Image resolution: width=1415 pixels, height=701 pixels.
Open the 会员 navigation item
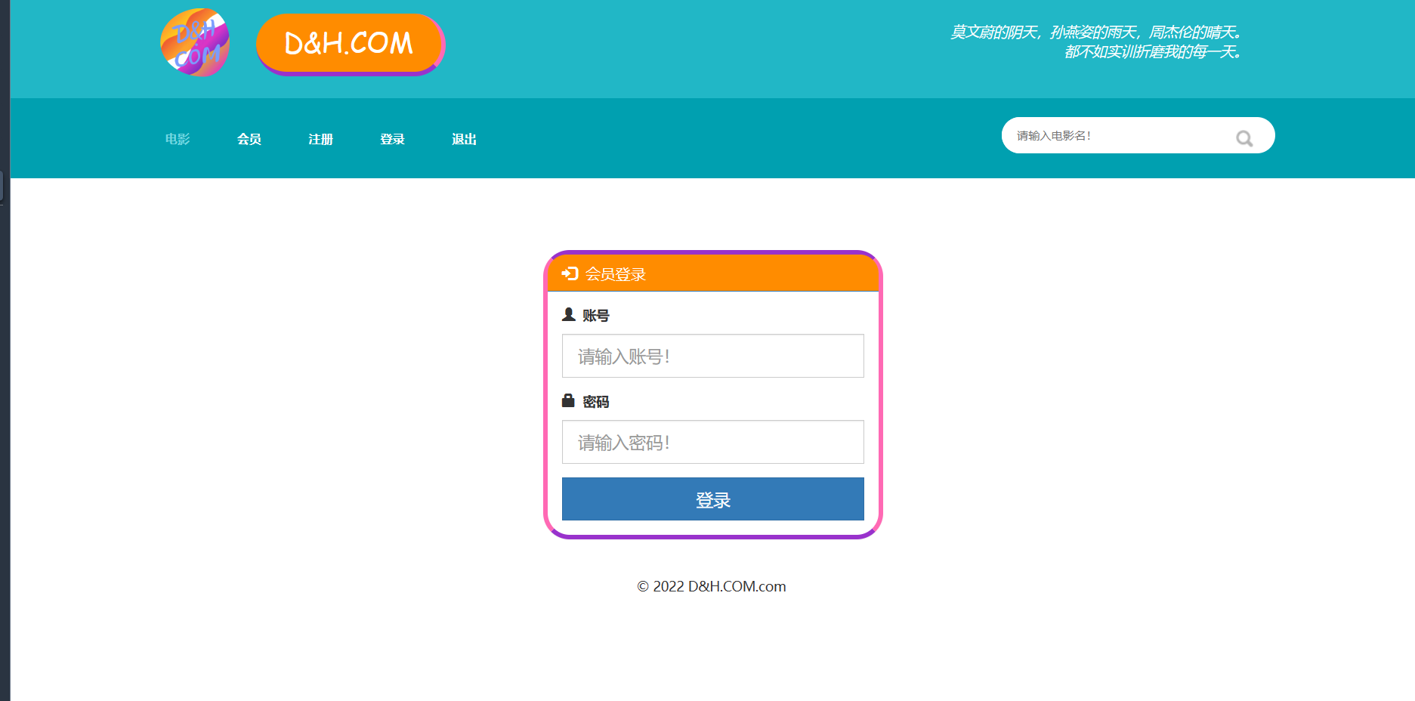pos(249,139)
